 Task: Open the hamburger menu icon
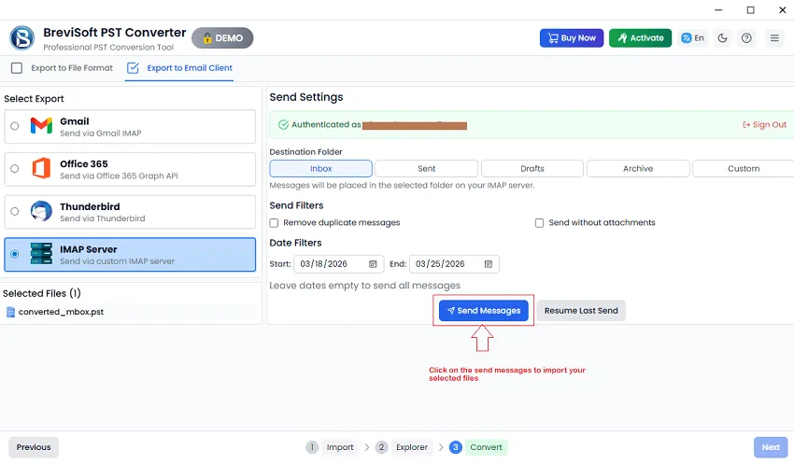[774, 38]
